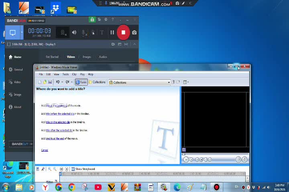
Task: Open the Bandicam scheduled recording clock icon
Action: point(106,20)
